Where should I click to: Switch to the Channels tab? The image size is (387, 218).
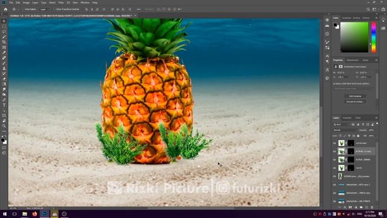point(347,118)
